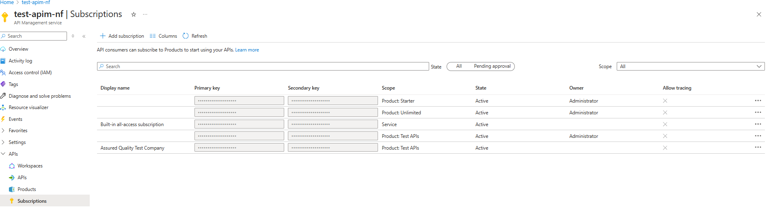Click the purple Tags icon
This screenshot has width=771, height=208.
(x=3, y=84)
